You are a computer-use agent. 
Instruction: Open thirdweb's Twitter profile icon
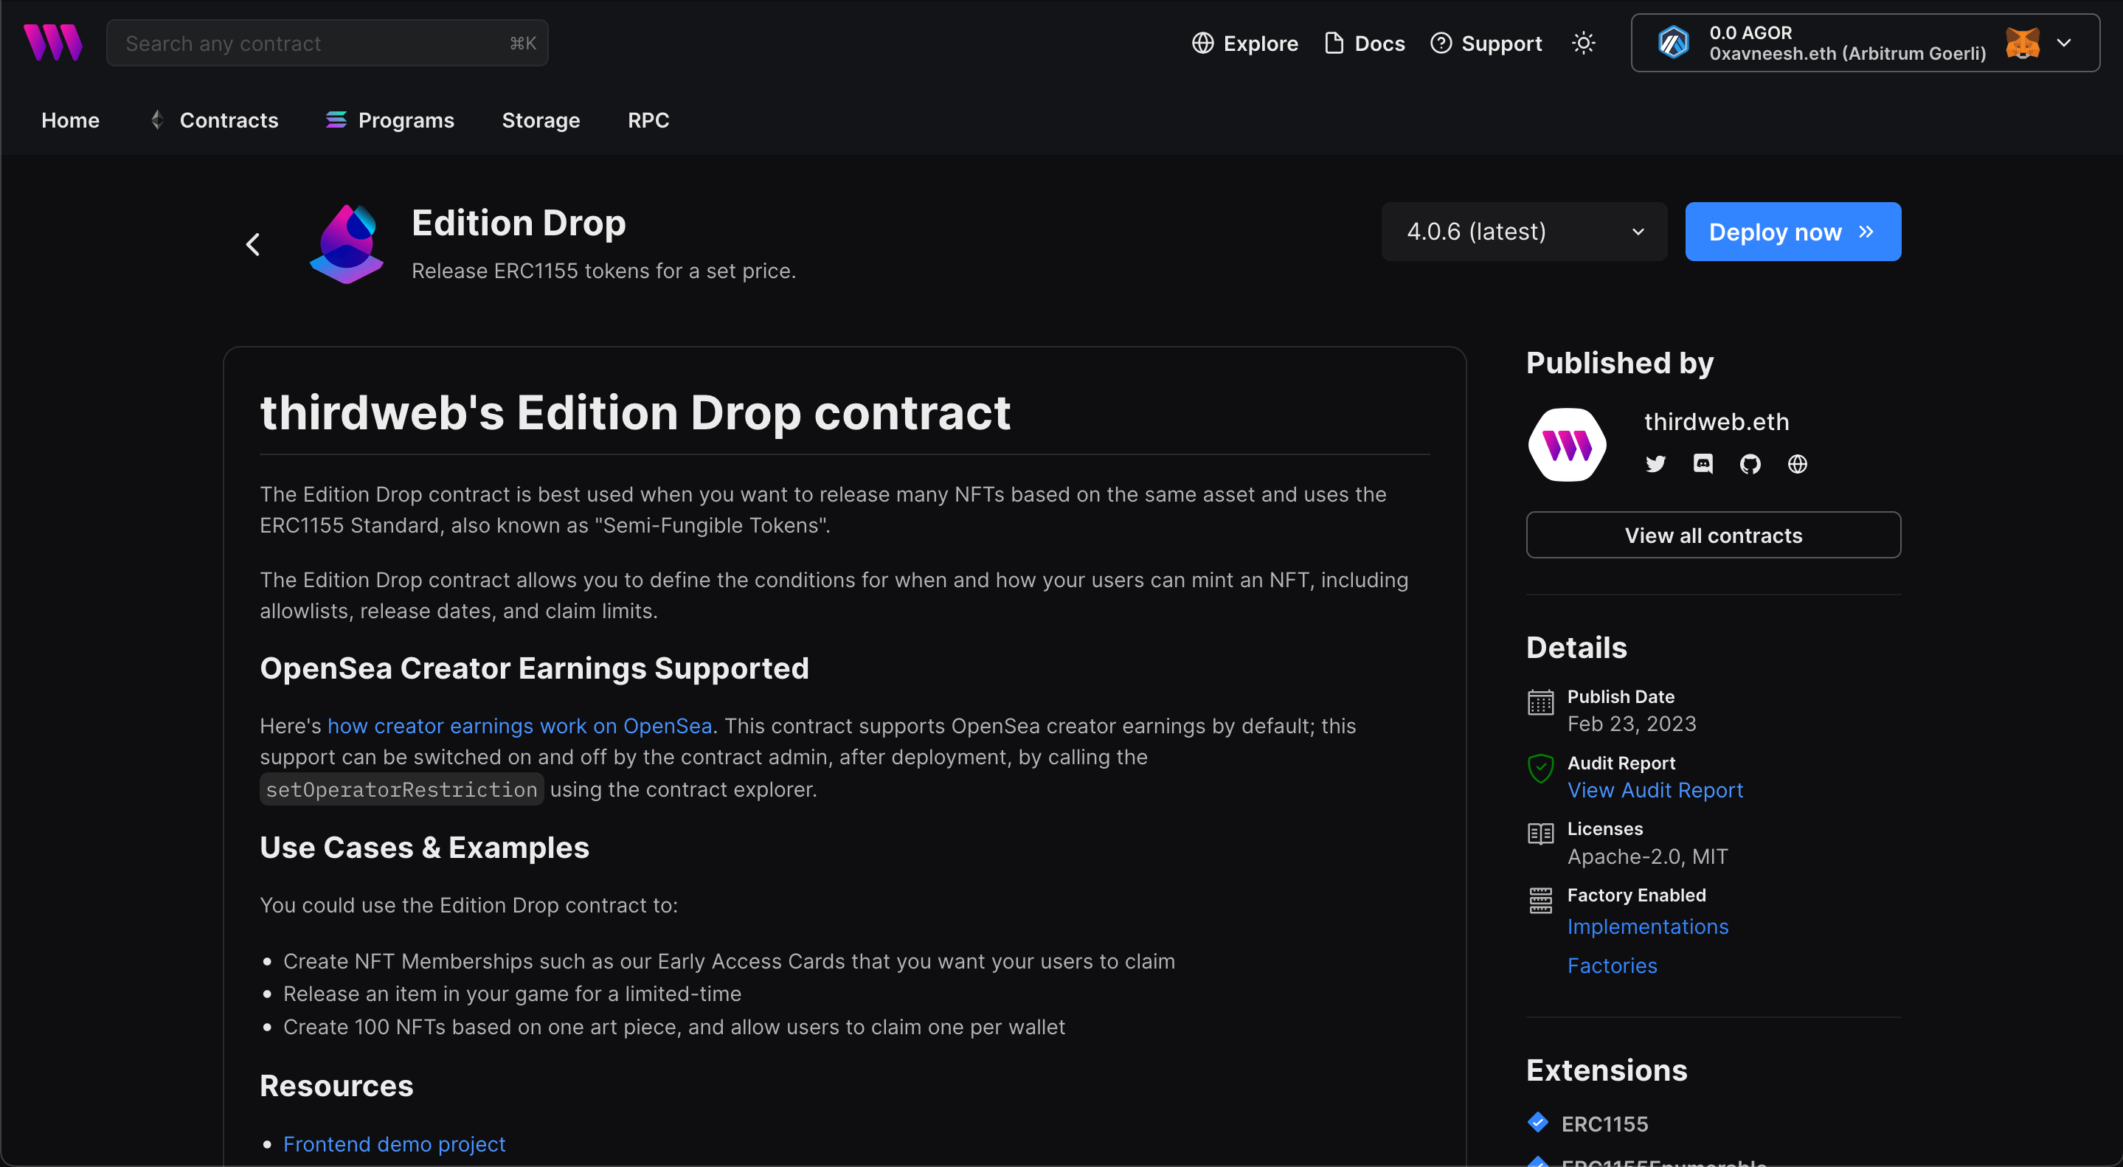click(1655, 464)
